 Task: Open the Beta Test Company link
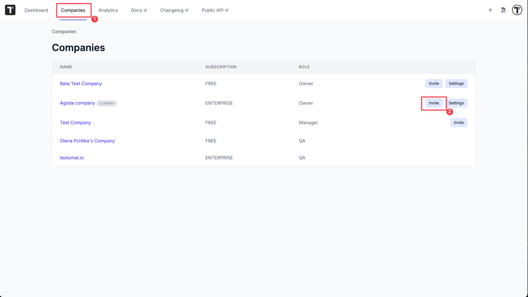tap(81, 83)
